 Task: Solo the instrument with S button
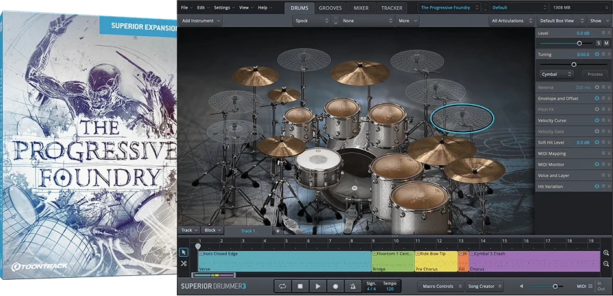[599, 43]
